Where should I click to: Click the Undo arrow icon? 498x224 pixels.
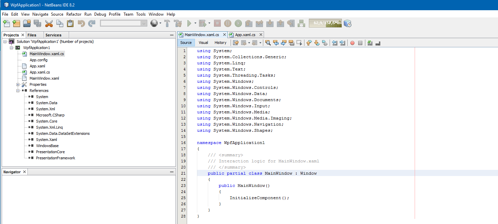pos(81,23)
